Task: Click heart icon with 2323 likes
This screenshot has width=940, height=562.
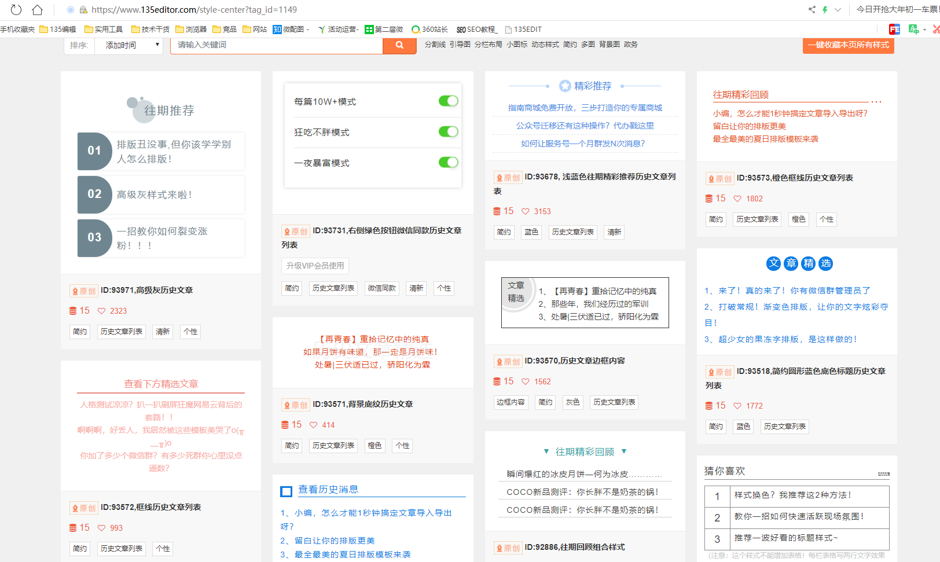Action: pos(102,311)
